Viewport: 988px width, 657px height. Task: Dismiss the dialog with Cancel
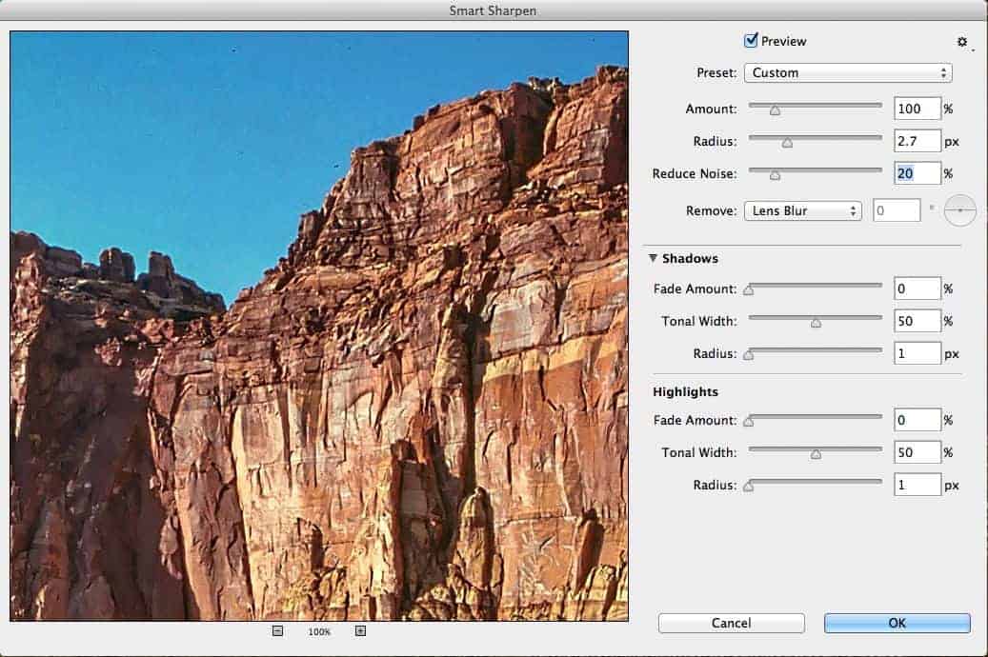tap(731, 623)
